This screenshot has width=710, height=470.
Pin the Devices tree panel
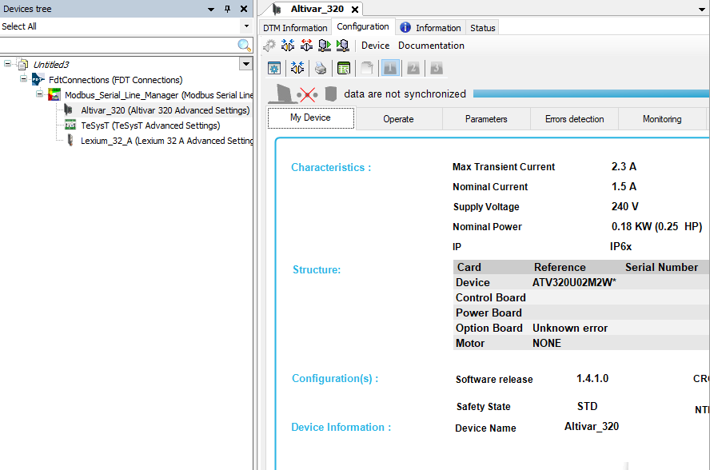[227, 9]
